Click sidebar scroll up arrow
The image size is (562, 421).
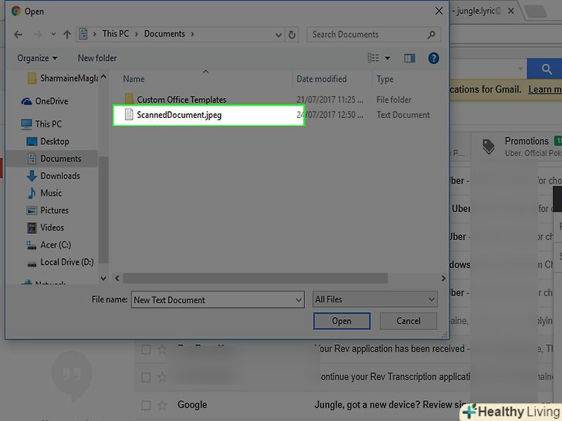(x=103, y=76)
